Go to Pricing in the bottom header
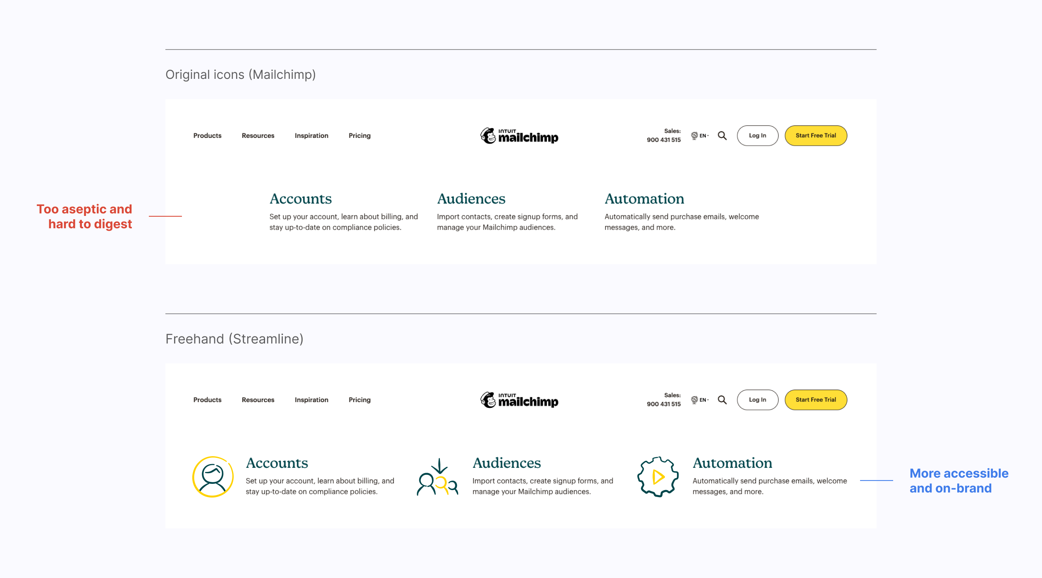This screenshot has width=1042, height=578. (x=359, y=400)
